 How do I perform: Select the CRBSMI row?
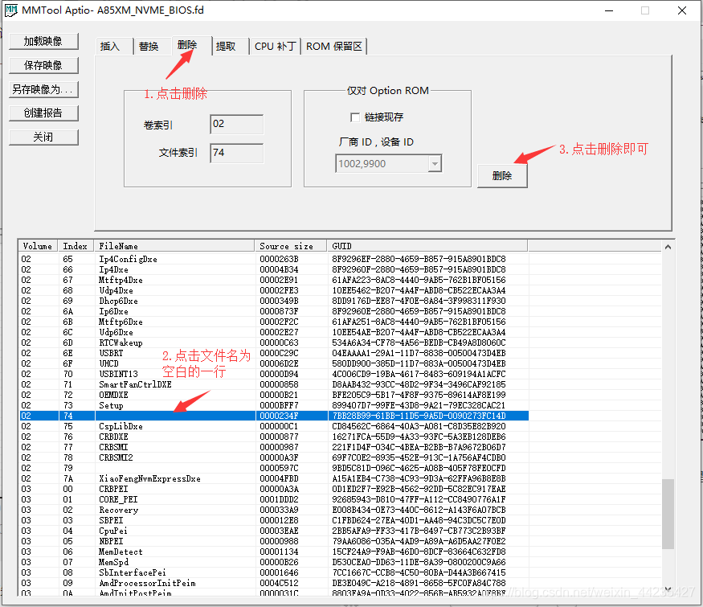tap(274, 447)
